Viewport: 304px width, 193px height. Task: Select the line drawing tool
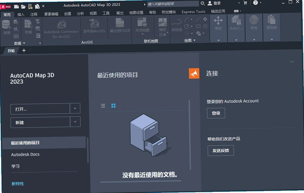click(x=198, y=19)
